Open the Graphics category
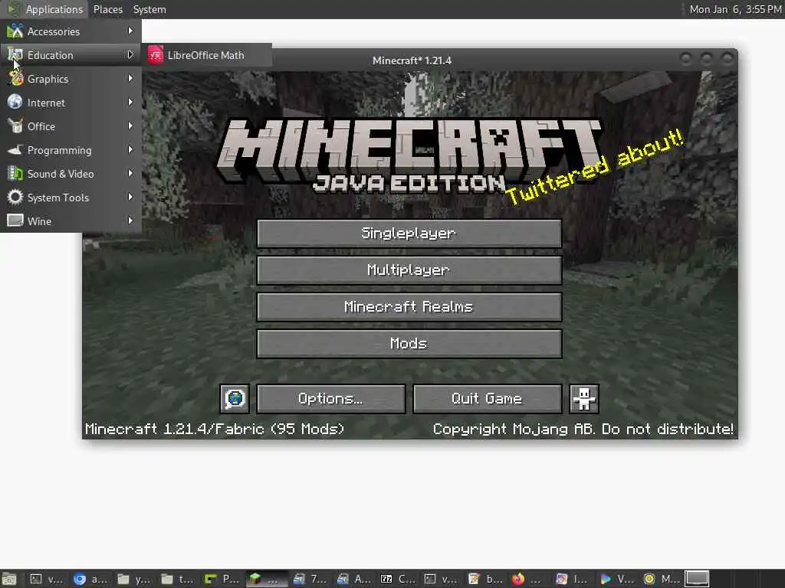 [x=71, y=79]
